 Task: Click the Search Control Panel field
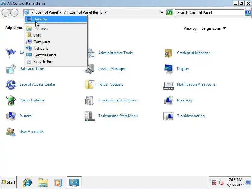(209, 13)
